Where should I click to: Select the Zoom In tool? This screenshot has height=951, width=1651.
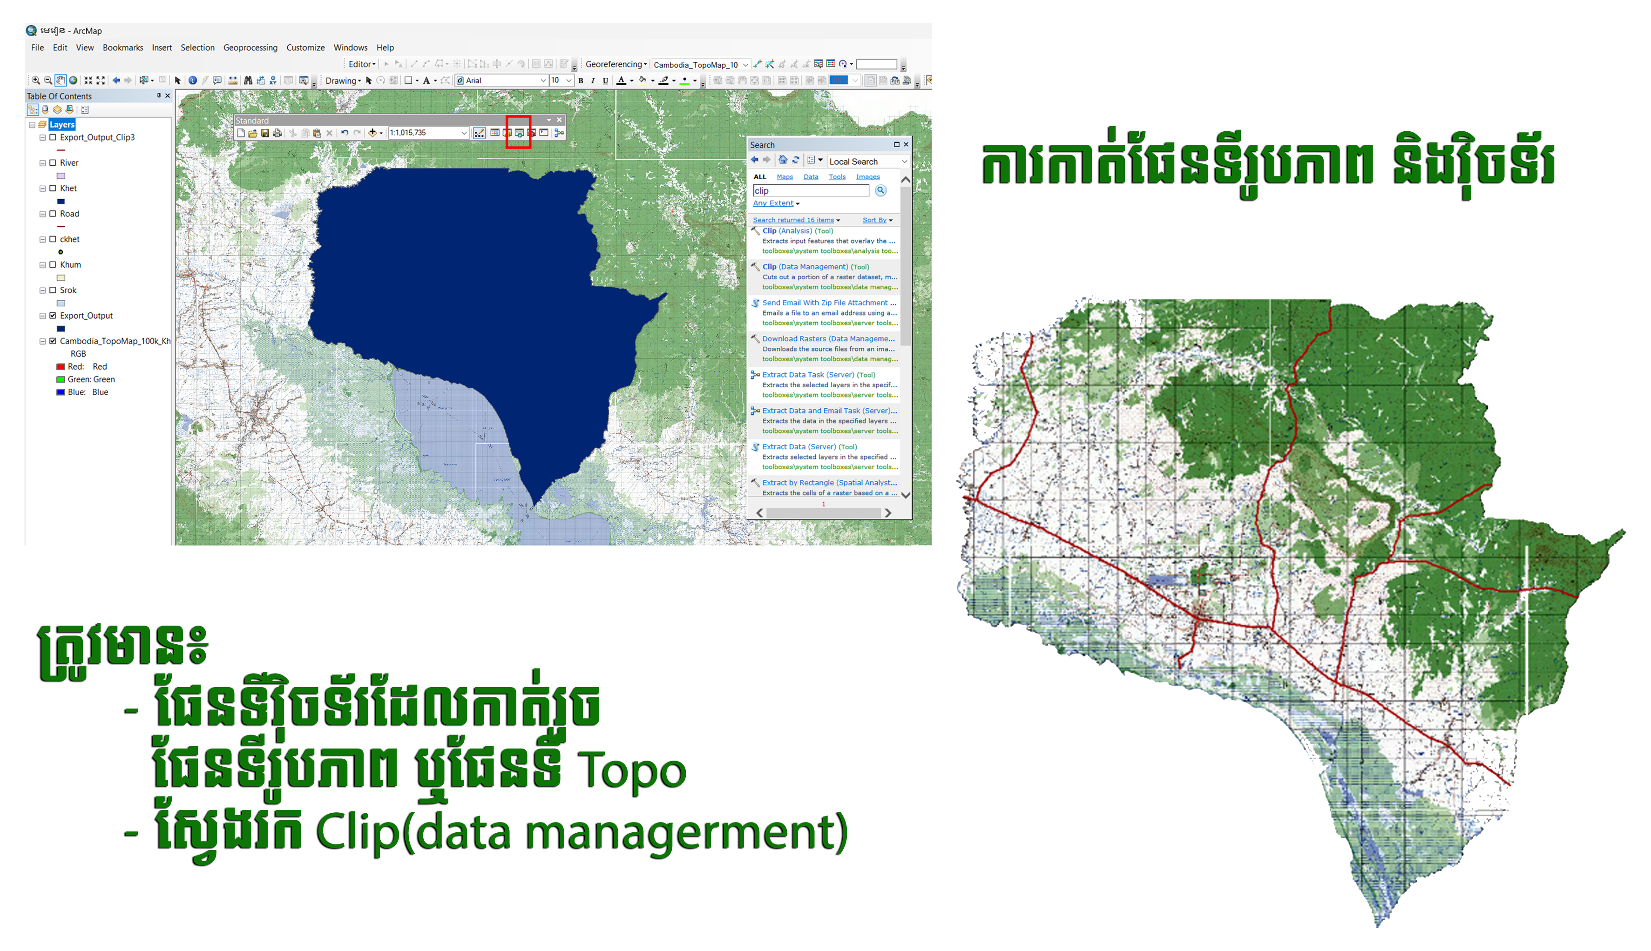click(x=36, y=81)
